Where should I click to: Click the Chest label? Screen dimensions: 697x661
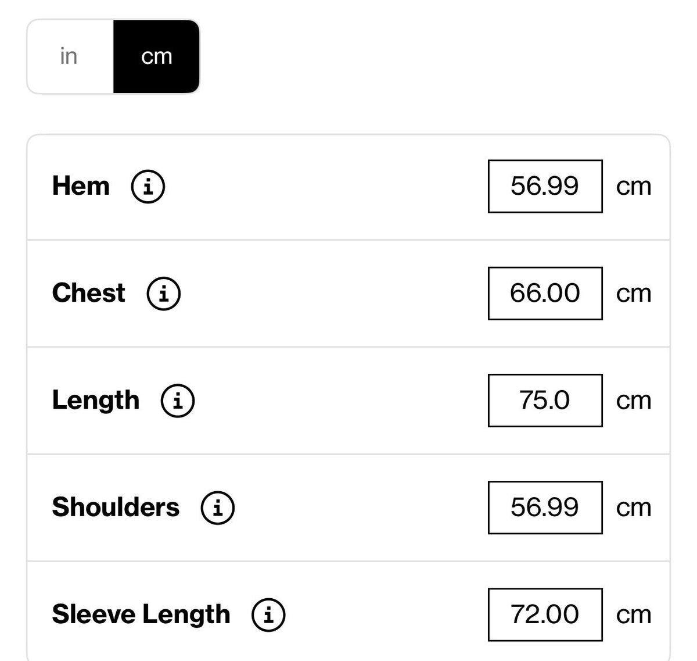tap(88, 293)
